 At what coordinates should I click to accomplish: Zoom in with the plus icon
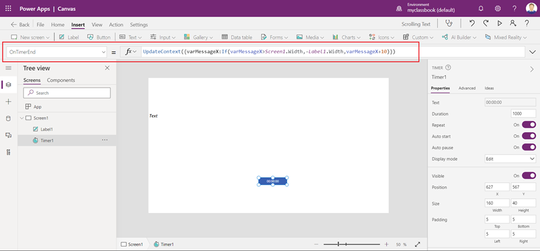(x=386, y=245)
